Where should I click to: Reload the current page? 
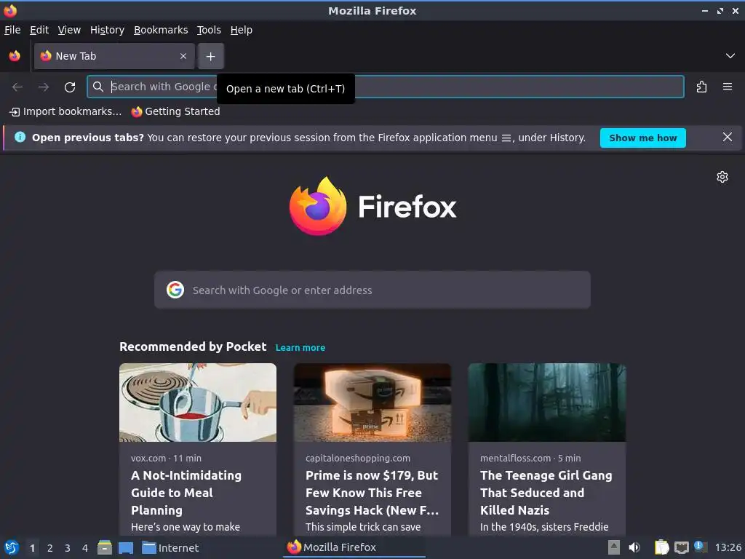(70, 87)
